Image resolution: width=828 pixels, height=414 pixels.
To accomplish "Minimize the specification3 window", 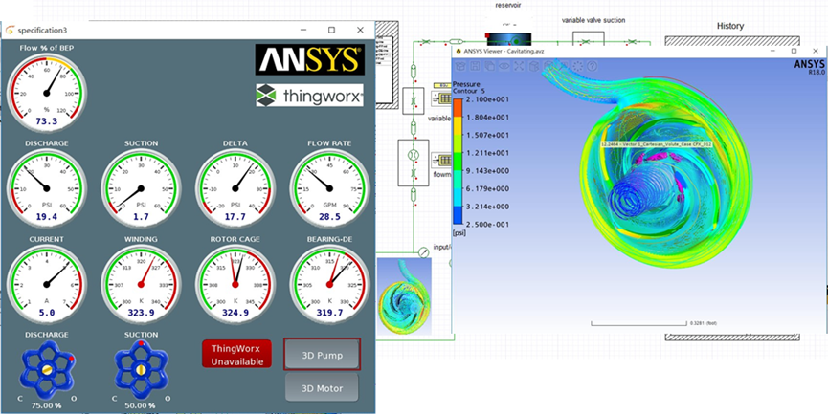I will coord(304,30).
